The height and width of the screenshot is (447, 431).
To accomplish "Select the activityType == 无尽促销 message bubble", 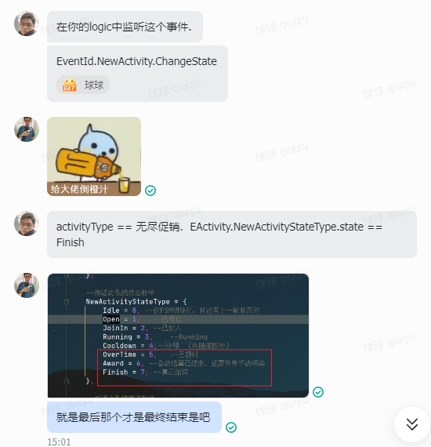I will 232,234.
